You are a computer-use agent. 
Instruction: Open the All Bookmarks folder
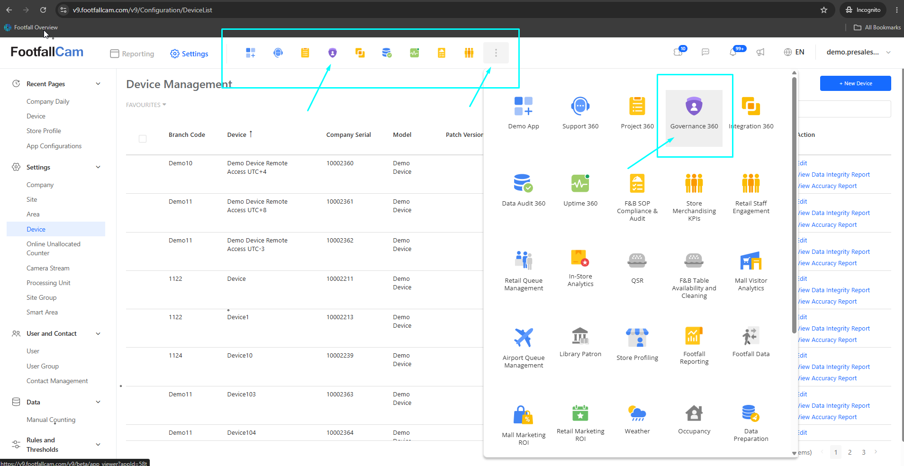877,27
